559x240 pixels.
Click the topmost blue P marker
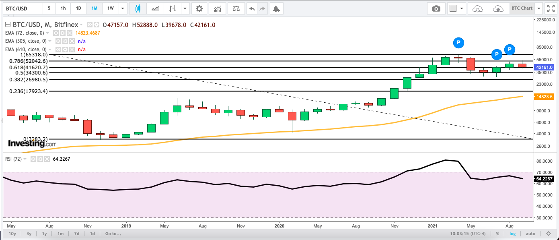tap(458, 42)
